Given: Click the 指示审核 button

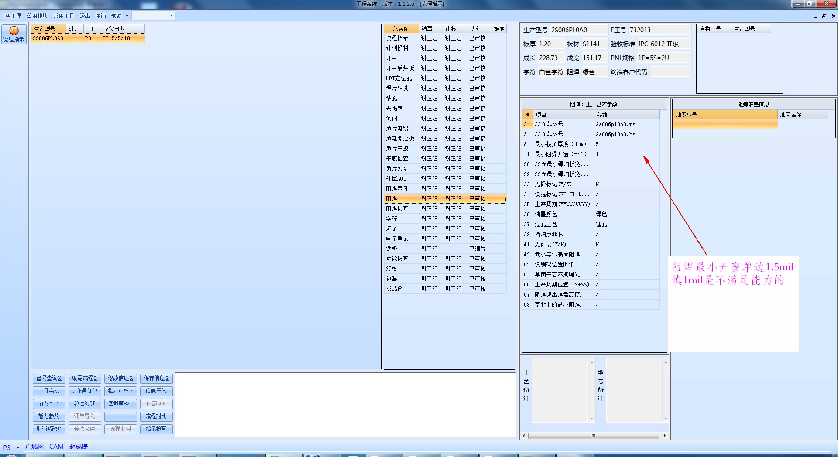Looking at the screenshot, I should 120,391.
